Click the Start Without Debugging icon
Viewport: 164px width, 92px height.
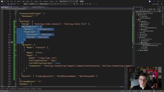coord(69,4)
